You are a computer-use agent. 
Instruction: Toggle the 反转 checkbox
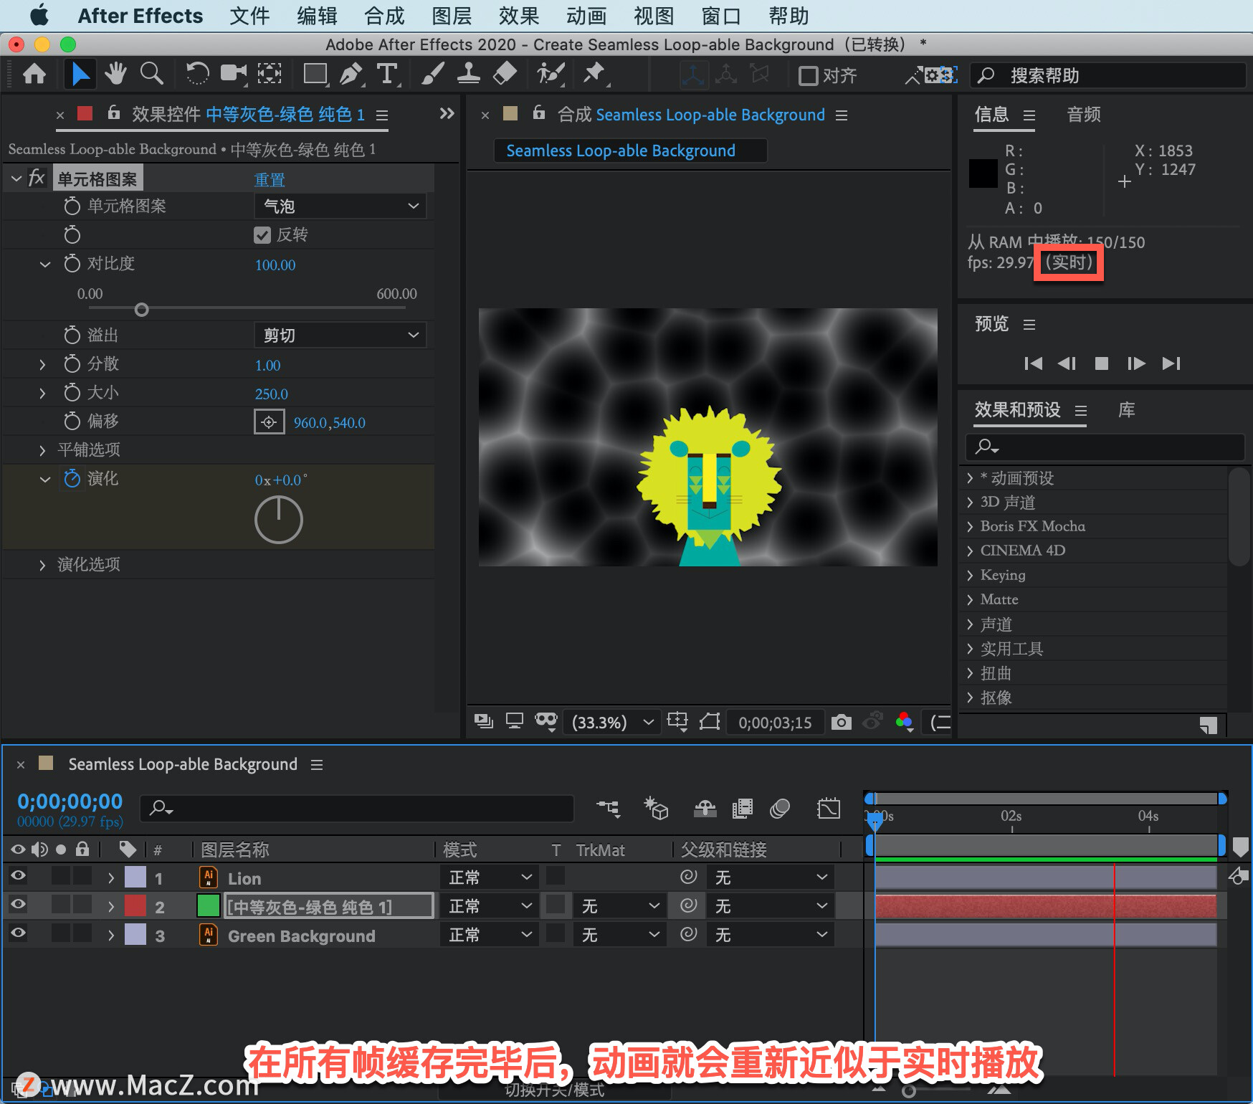[262, 235]
